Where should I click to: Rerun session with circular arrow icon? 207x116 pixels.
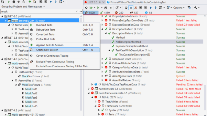pyautogui.click(x=86, y=8)
